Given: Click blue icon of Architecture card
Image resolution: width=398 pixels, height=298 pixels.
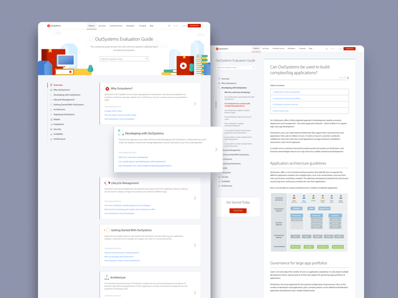Looking at the screenshot, I should pyautogui.click(x=106, y=277).
